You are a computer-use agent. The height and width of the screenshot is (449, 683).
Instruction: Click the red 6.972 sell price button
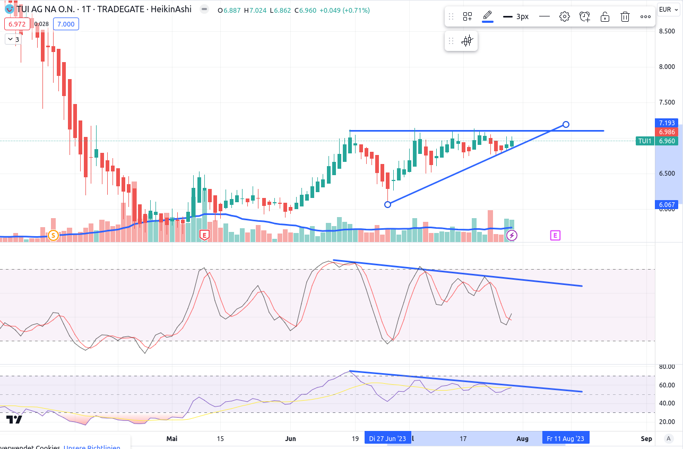[17, 24]
